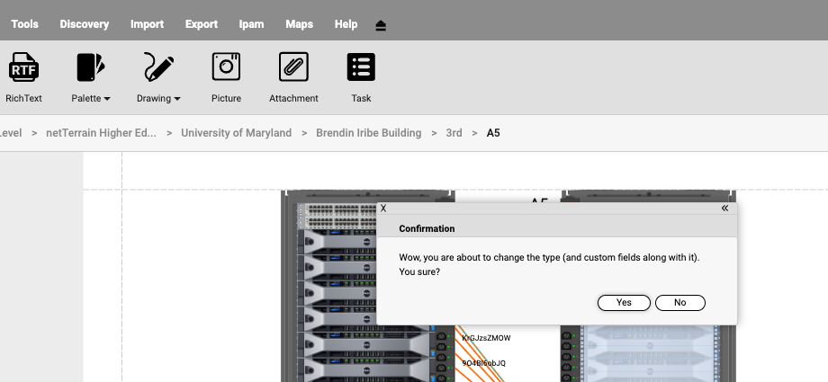Screen dimensions: 828x382
Task: Cancel type change with No button
Action: click(679, 303)
